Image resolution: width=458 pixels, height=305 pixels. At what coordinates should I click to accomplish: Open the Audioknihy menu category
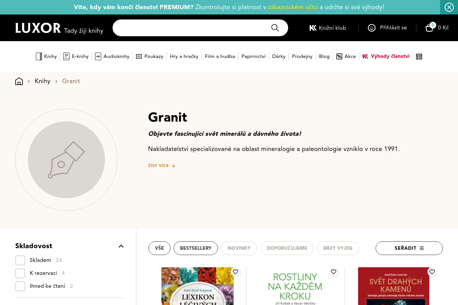coord(112,56)
